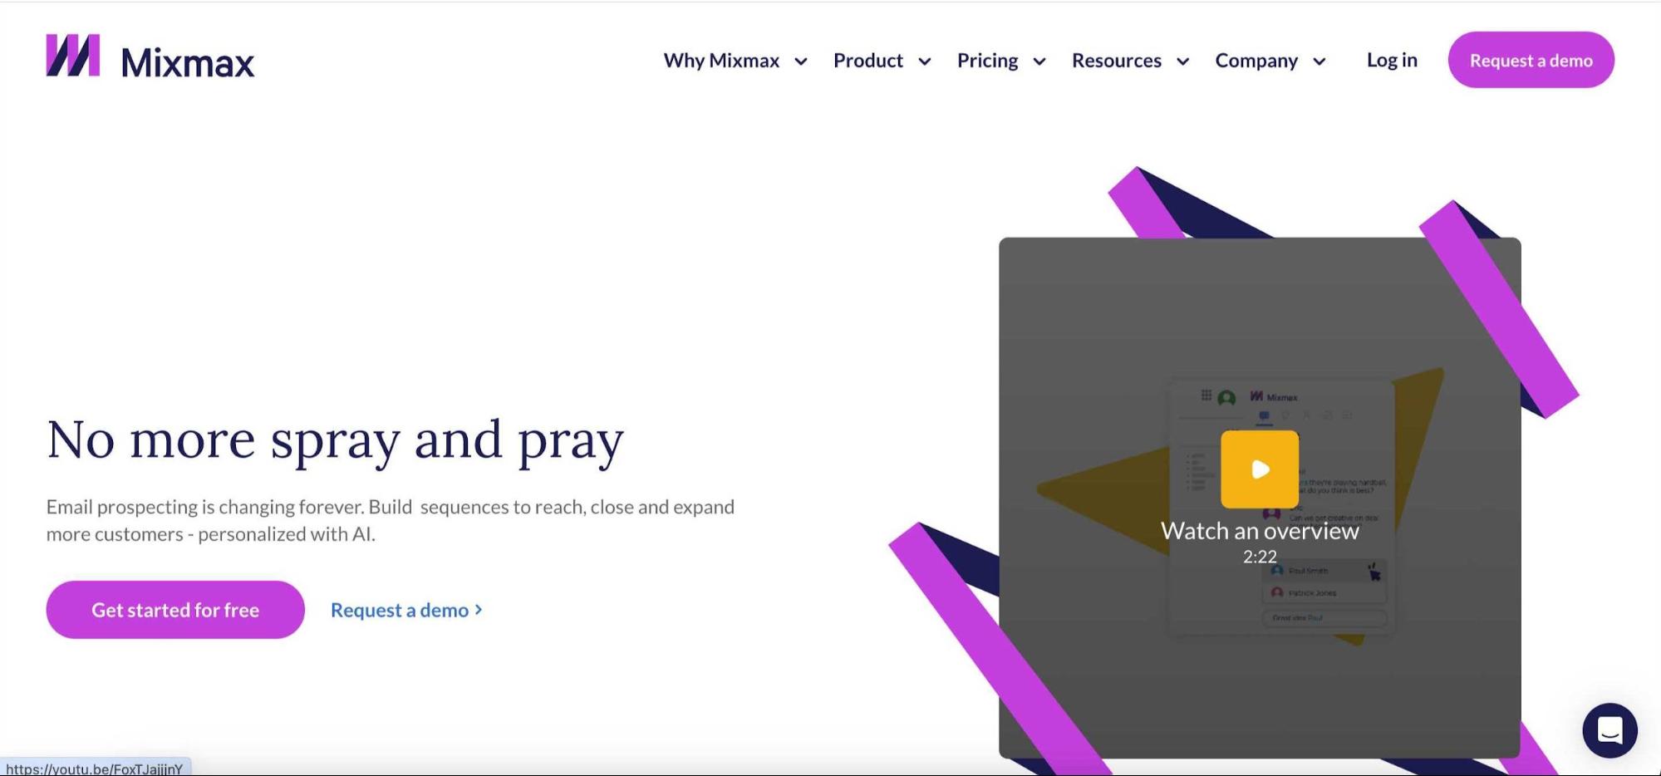Click the arrow next to Company
The width and height of the screenshot is (1661, 776).
click(x=1319, y=61)
